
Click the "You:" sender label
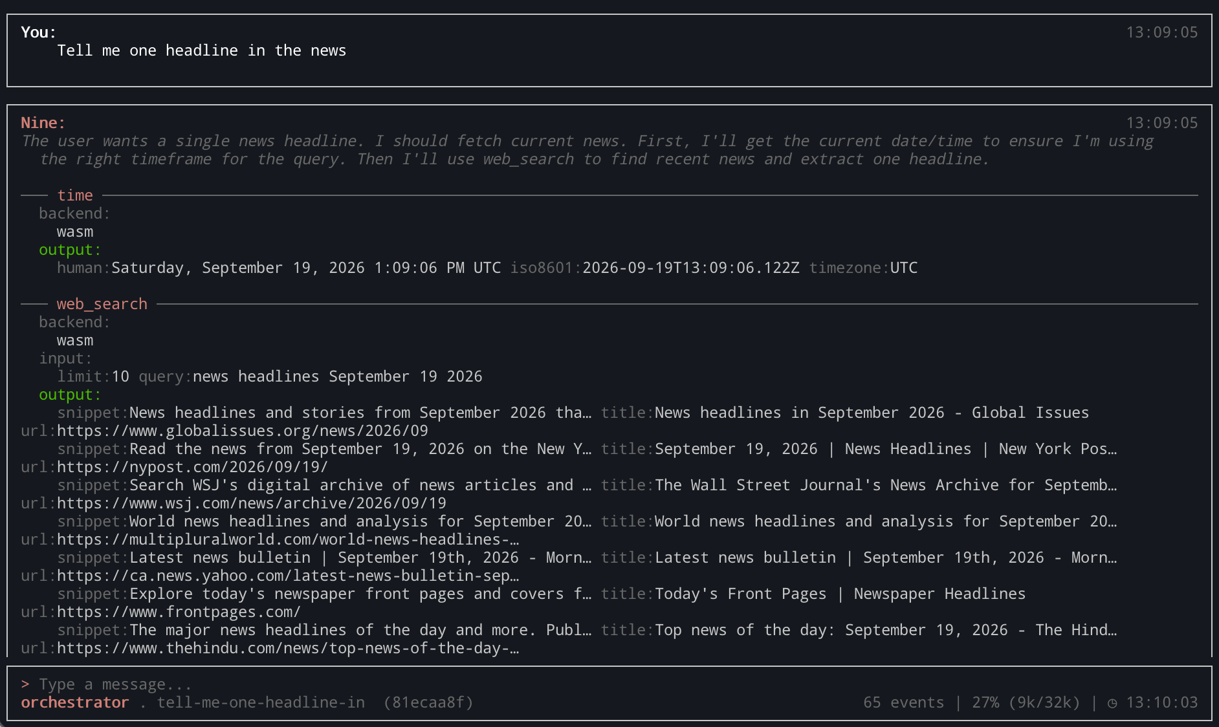coord(39,32)
